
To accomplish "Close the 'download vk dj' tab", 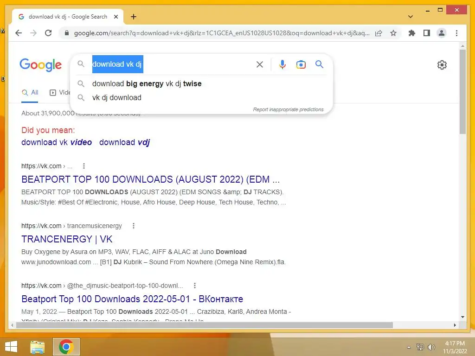I will (x=116, y=17).
